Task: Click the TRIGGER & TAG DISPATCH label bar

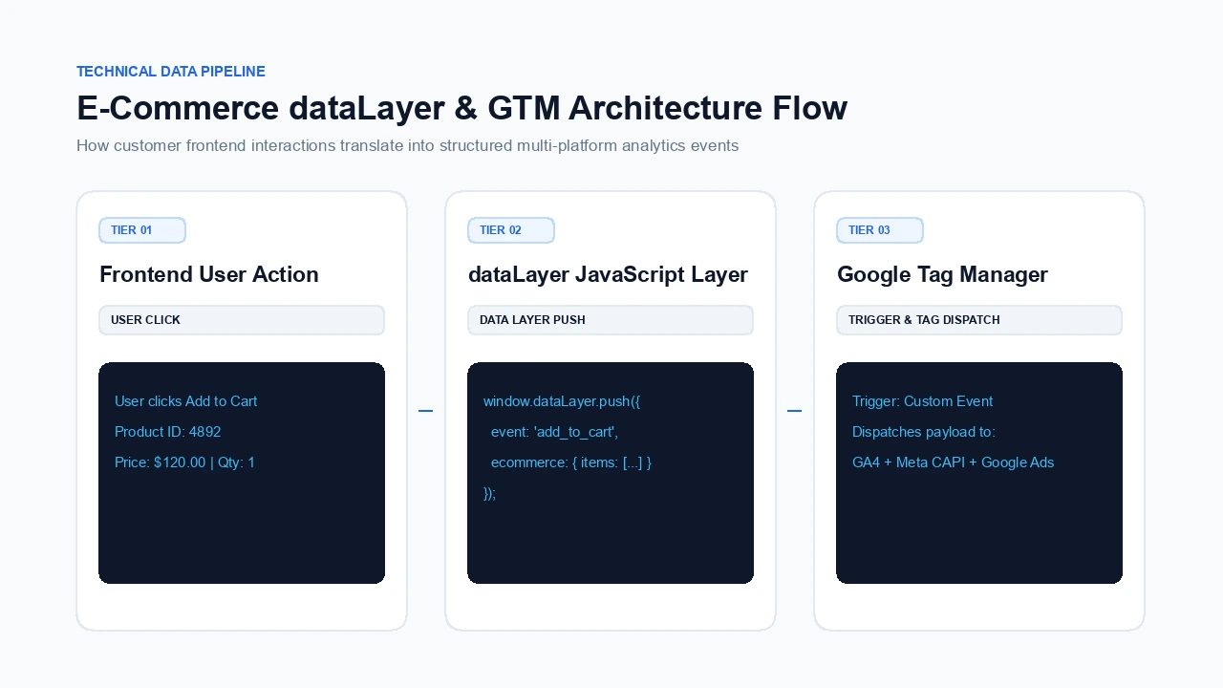Action: pyautogui.click(x=979, y=320)
